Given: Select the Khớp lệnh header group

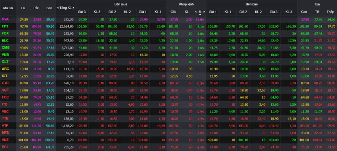Looking at the screenshot, I should 186,4.
